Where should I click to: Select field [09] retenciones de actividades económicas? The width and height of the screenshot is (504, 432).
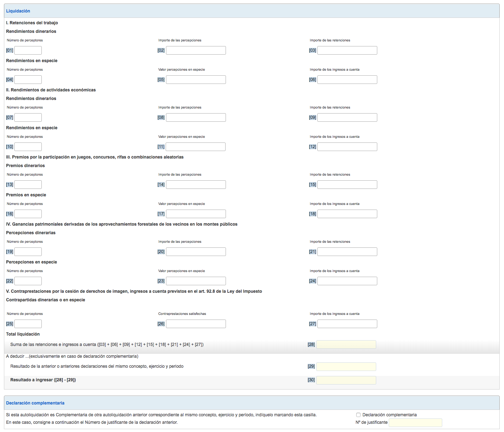(347, 117)
